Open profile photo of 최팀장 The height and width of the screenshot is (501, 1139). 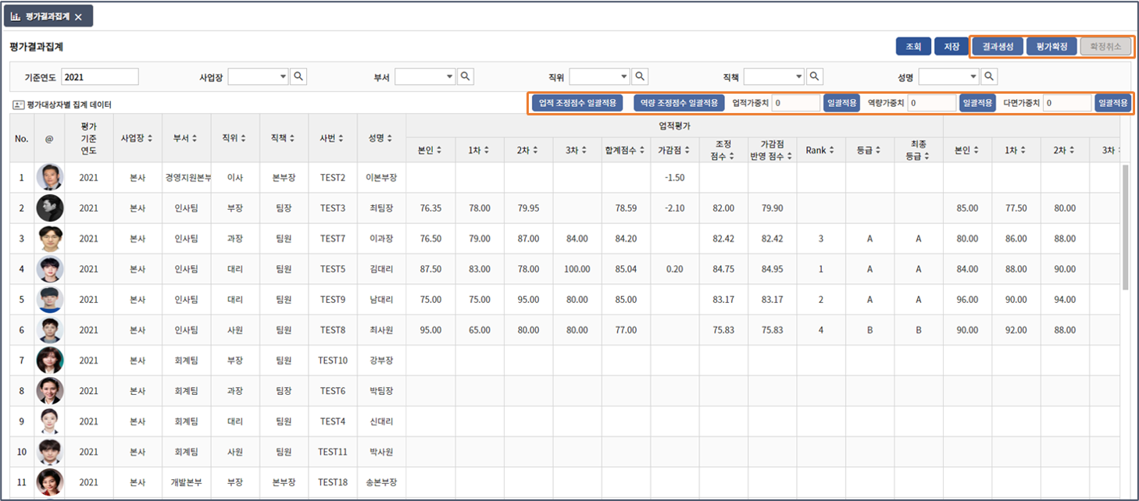(x=50, y=208)
